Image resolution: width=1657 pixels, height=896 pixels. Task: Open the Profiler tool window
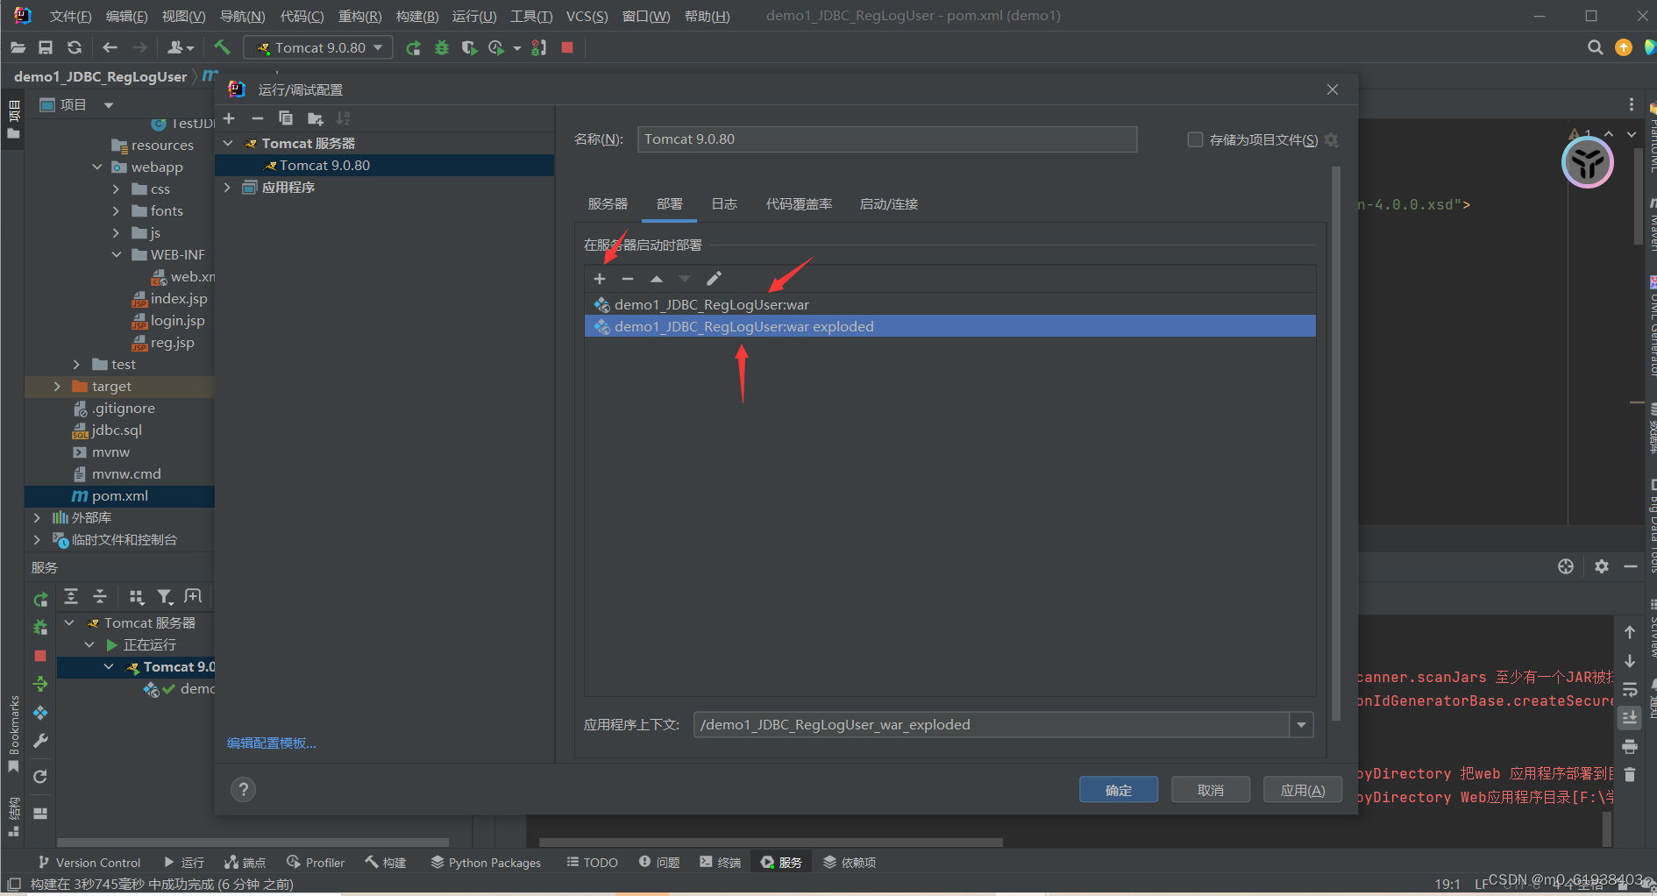tap(316, 863)
